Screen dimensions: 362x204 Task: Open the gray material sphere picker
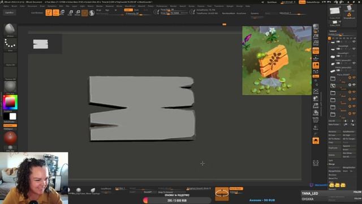pyautogui.click(x=10, y=87)
